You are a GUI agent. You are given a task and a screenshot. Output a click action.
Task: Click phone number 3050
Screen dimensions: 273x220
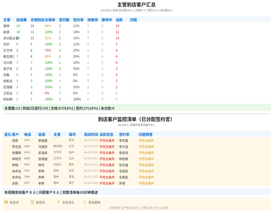tap(27, 140)
